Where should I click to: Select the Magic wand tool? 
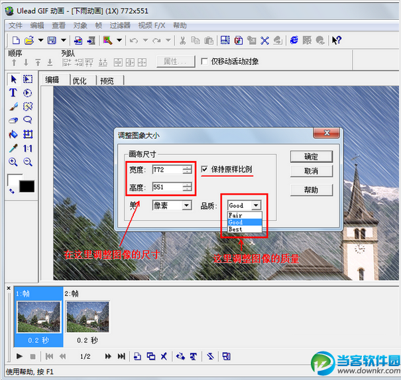pos(28,107)
